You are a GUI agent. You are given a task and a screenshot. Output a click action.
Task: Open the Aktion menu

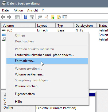point(18,10)
